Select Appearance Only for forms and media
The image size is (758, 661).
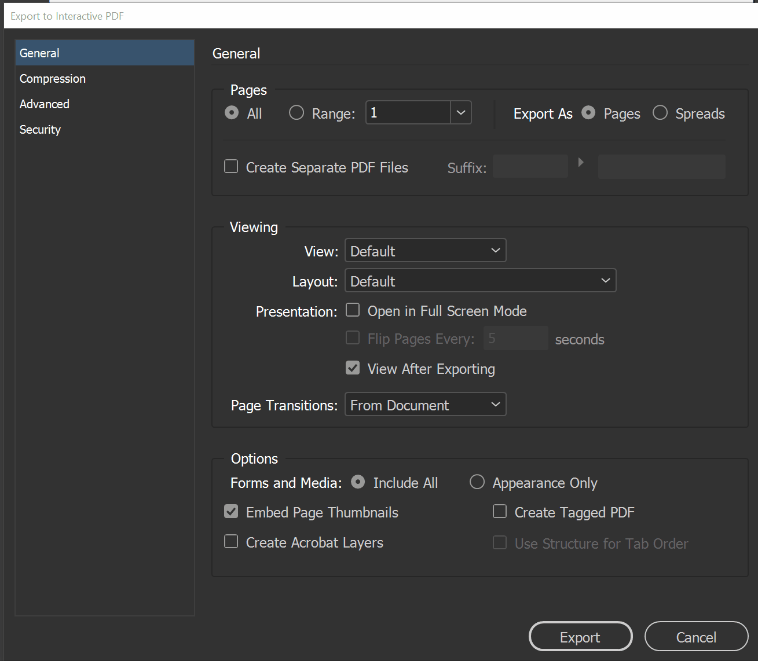[477, 482]
